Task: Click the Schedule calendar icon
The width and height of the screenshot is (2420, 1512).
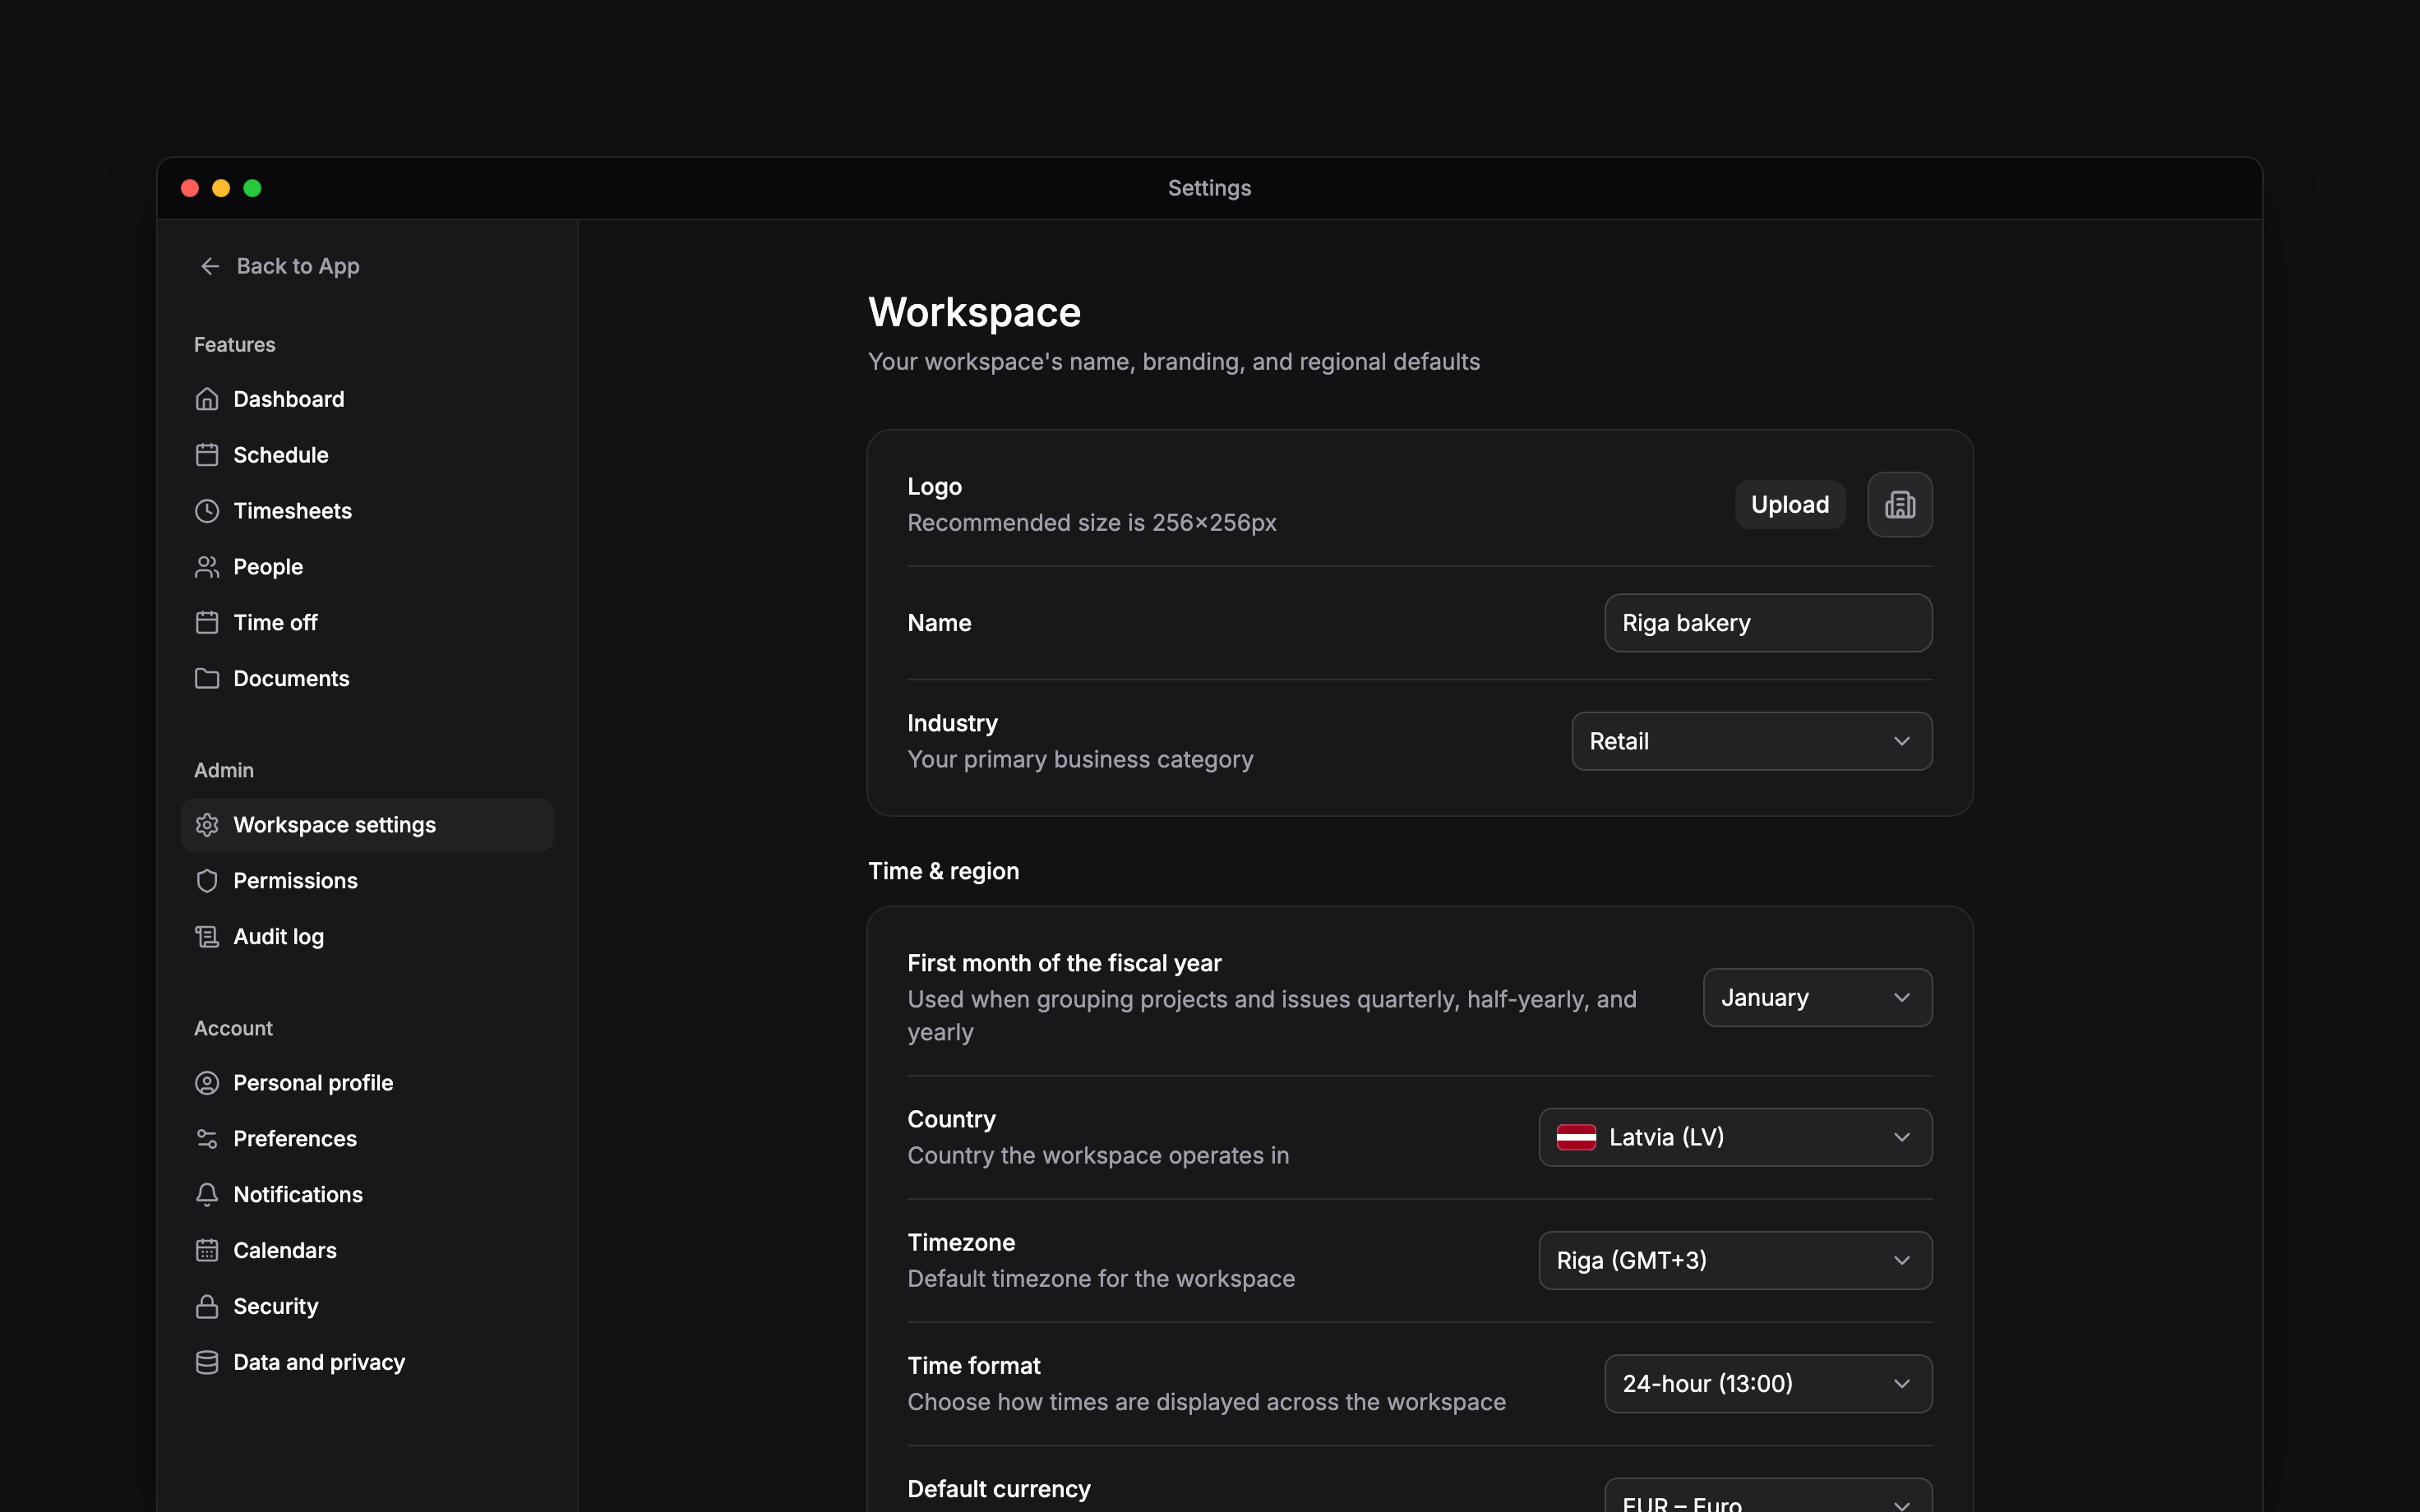Action: tap(207, 455)
